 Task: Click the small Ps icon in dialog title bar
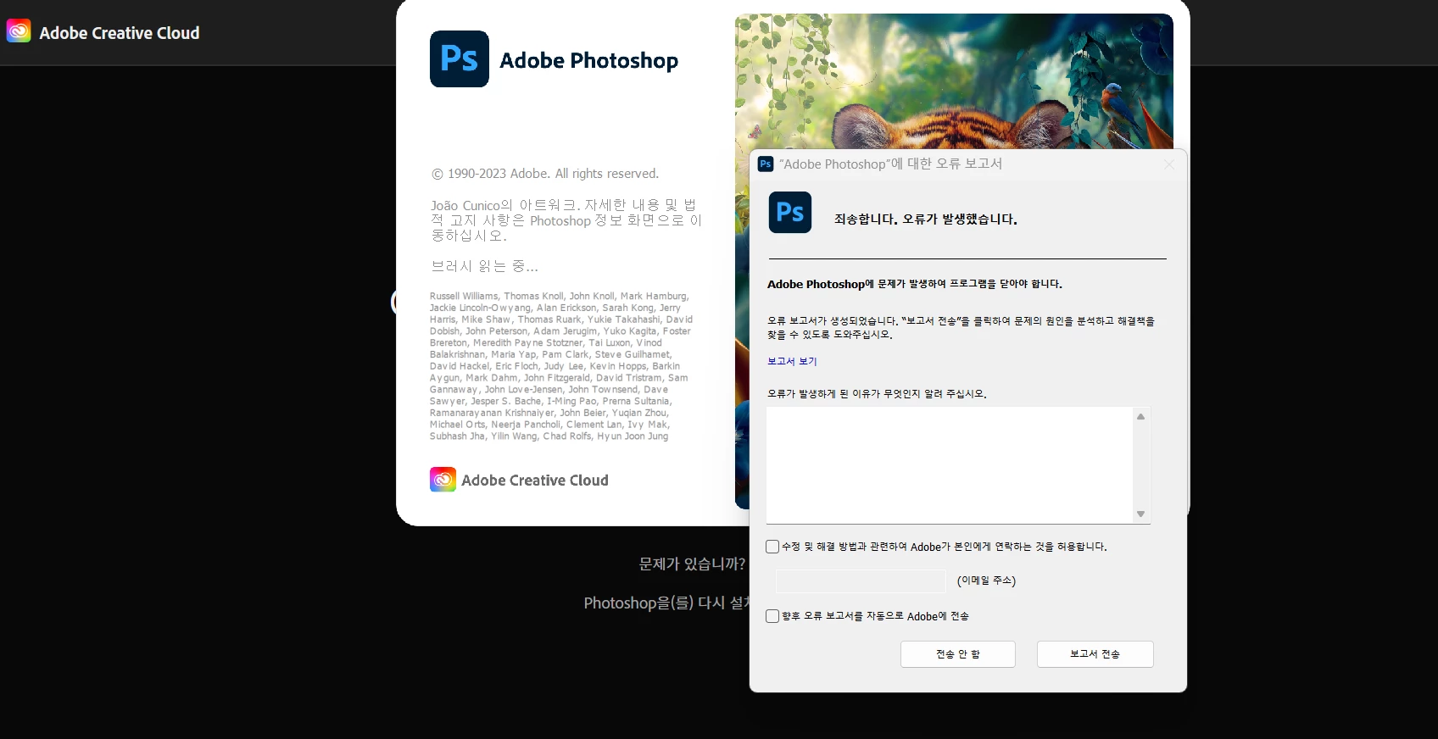[766, 164]
